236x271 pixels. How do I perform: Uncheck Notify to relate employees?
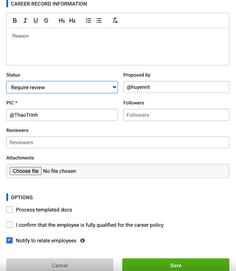pyautogui.click(x=10, y=241)
